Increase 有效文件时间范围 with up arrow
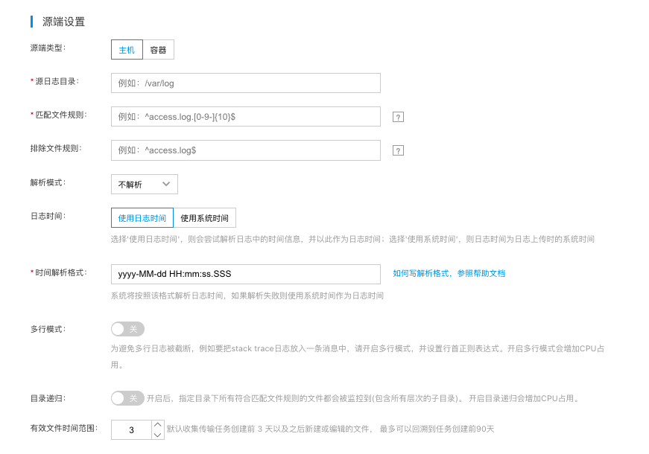 tap(158, 425)
